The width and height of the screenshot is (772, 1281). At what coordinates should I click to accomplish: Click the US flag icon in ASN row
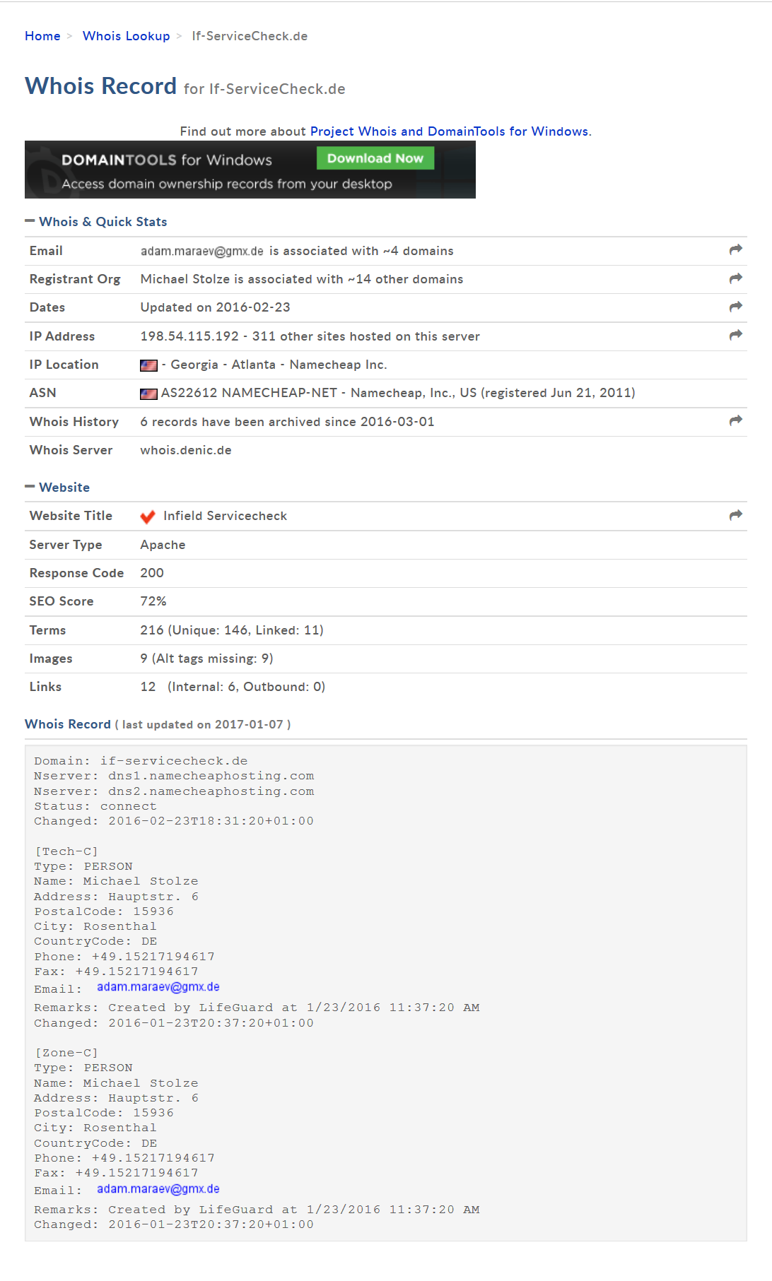coord(148,394)
